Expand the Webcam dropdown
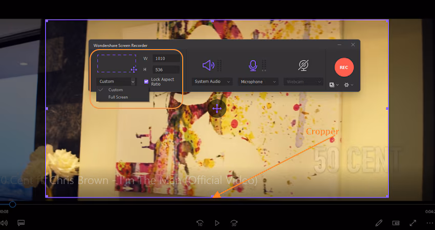Viewport: 435px width, 230px height. 303,82
